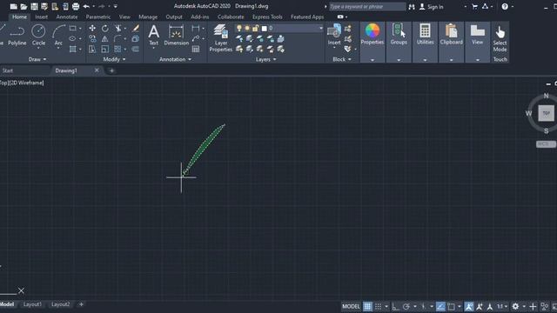
Task: Click the Insert block icon
Action: (x=334, y=35)
